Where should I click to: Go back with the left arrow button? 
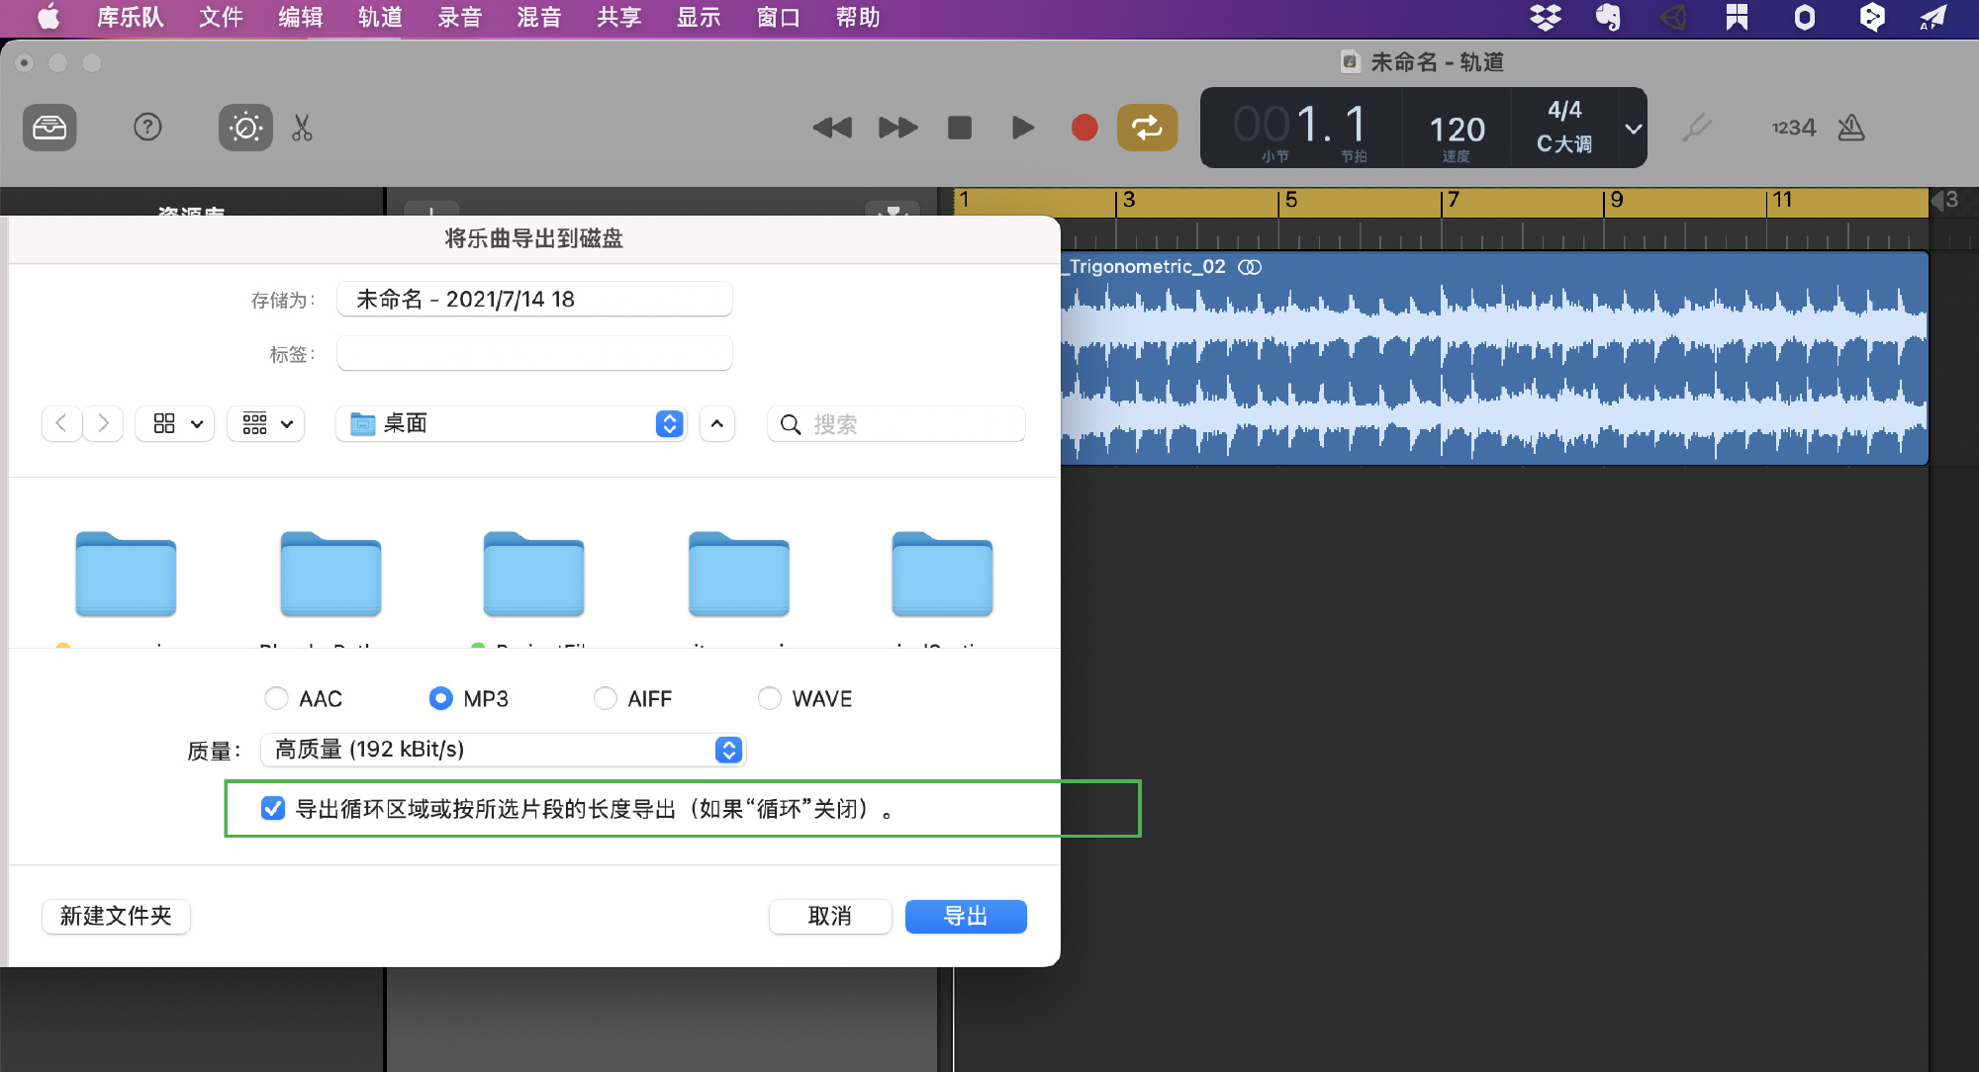pyautogui.click(x=61, y=423)
